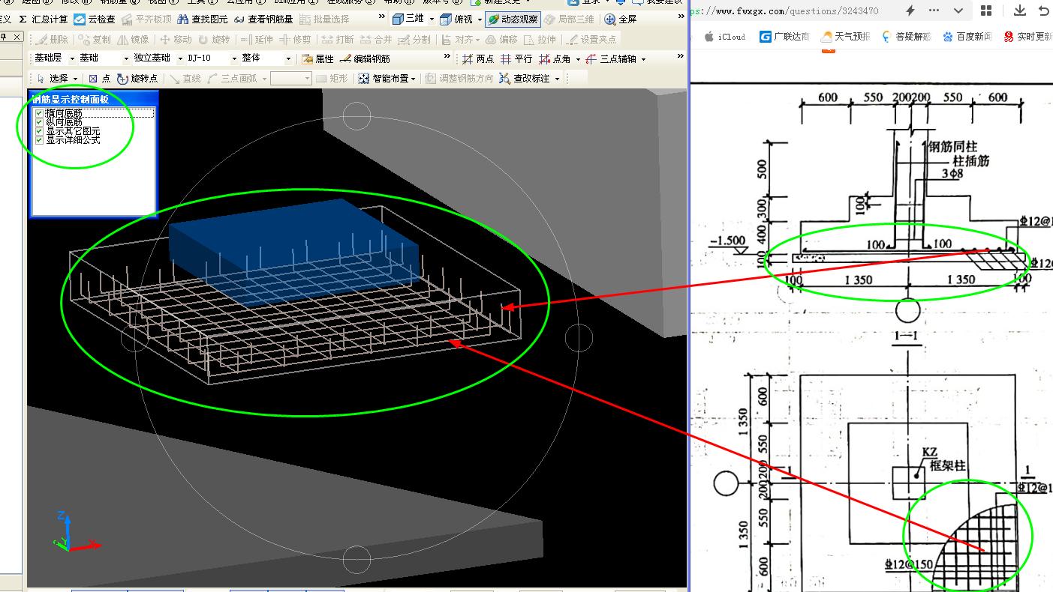The image size is (1053, 592).
Task: Click 调整钢筋方向 tool
Action: tap(459, 78)
